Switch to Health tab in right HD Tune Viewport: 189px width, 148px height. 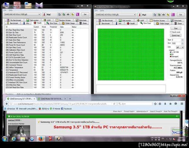point(131,24)
